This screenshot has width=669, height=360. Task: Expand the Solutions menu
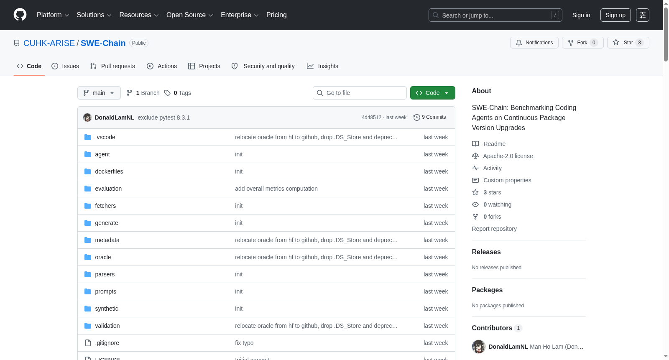pos(94,15)
